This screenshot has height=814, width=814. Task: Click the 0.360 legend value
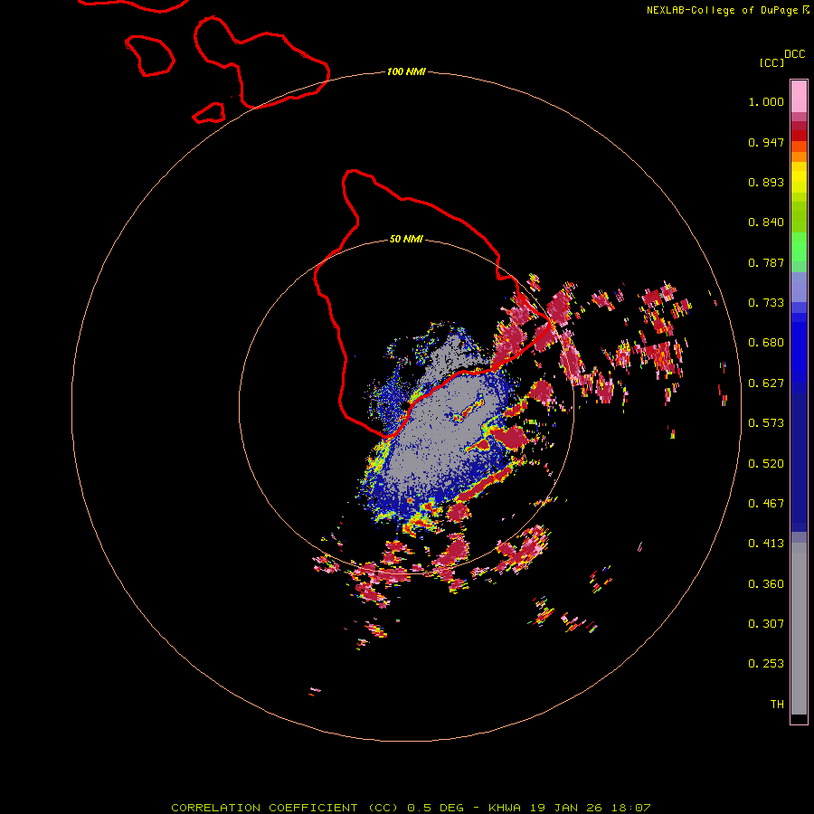pyautogui.click(x=766, y=584)
